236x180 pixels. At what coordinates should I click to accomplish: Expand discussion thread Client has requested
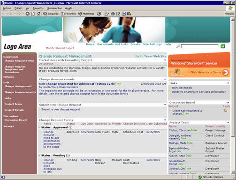point(170,111)
